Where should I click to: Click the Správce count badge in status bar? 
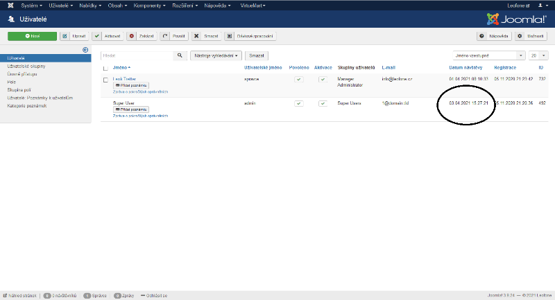(87, 295)
